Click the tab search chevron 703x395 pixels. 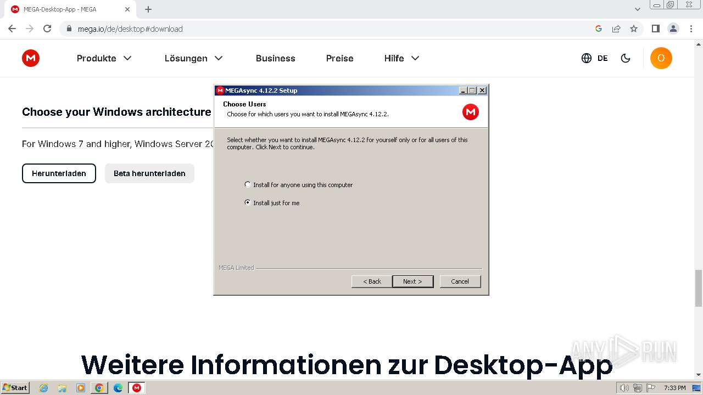click(x=638, y=9)
